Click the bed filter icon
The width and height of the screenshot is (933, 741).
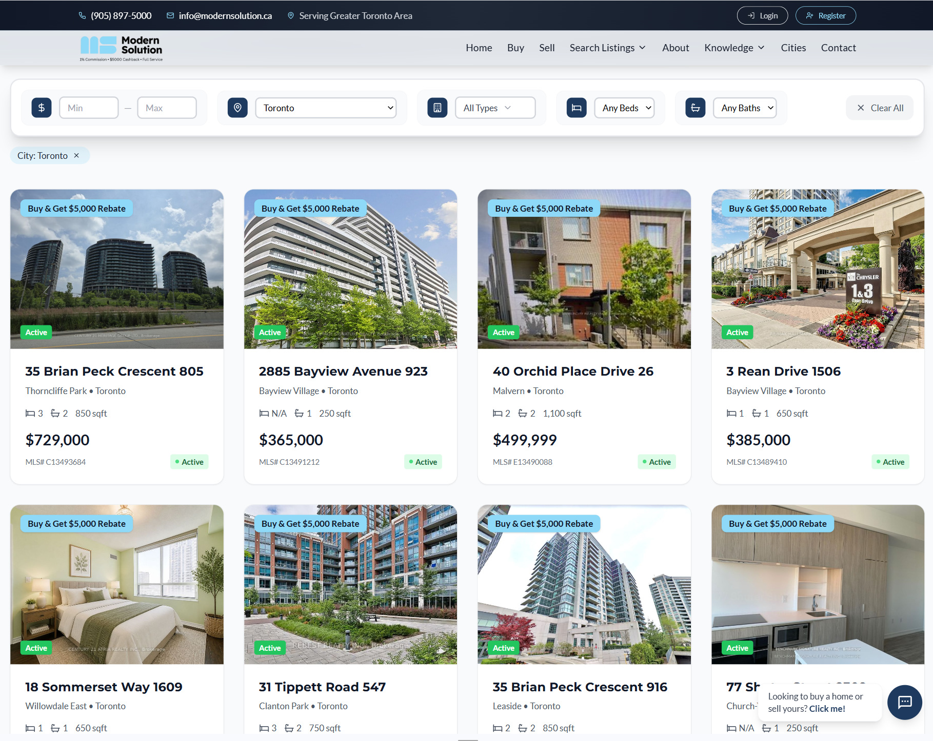(x=577, y=108)
